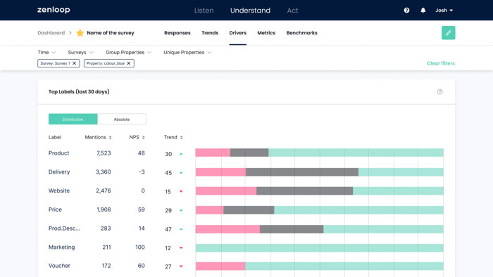This screenshot has height=277, width=493.
Task: Remove the colour_blue property filter
Action: click(x=129, y=63)
